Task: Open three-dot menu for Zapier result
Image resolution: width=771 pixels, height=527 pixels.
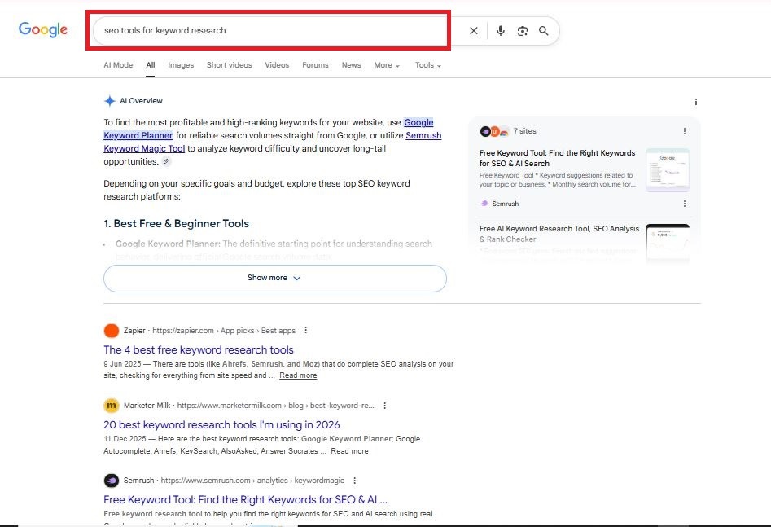Action: coord(306,330)
